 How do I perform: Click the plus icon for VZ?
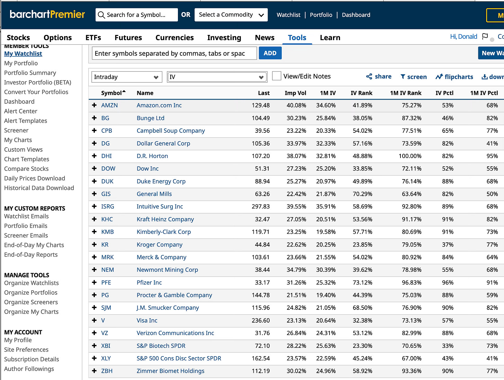click(94, 333)
